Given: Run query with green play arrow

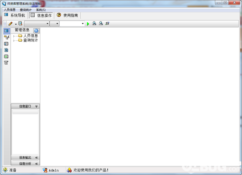Looking at the screenshot, I should (88, 24).
